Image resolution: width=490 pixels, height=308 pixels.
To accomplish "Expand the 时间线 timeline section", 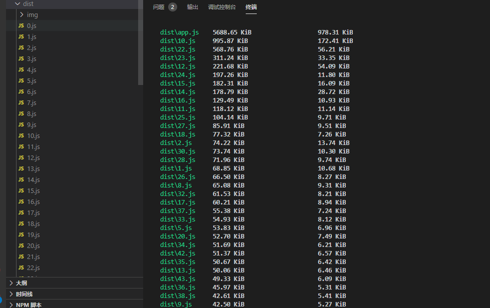I will [11, 294].
